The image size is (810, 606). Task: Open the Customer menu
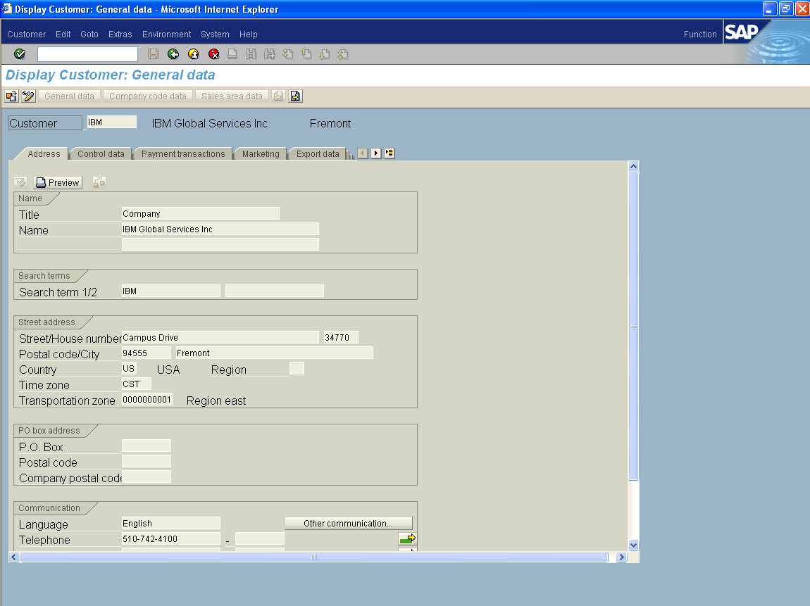point(26,34)
